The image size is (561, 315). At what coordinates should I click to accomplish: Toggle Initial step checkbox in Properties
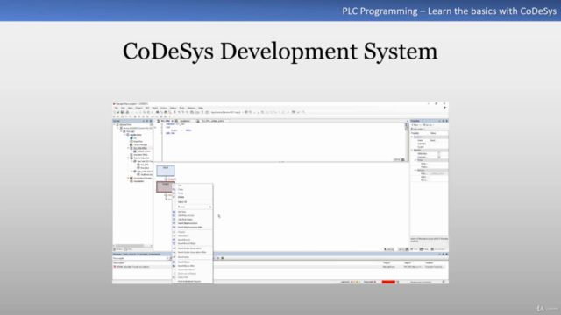tap(439, 154)
